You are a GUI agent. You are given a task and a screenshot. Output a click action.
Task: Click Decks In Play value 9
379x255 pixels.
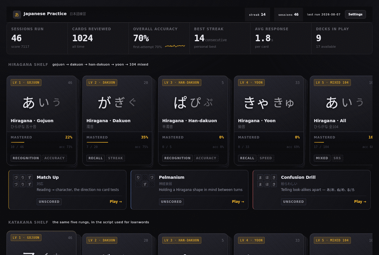coord(319,38)
